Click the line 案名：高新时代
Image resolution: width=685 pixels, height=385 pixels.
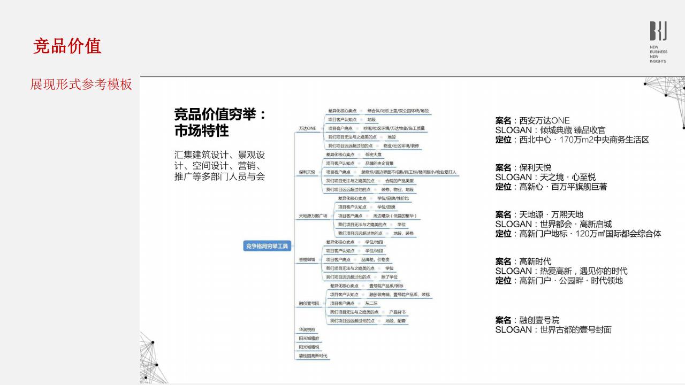(523, 261)
